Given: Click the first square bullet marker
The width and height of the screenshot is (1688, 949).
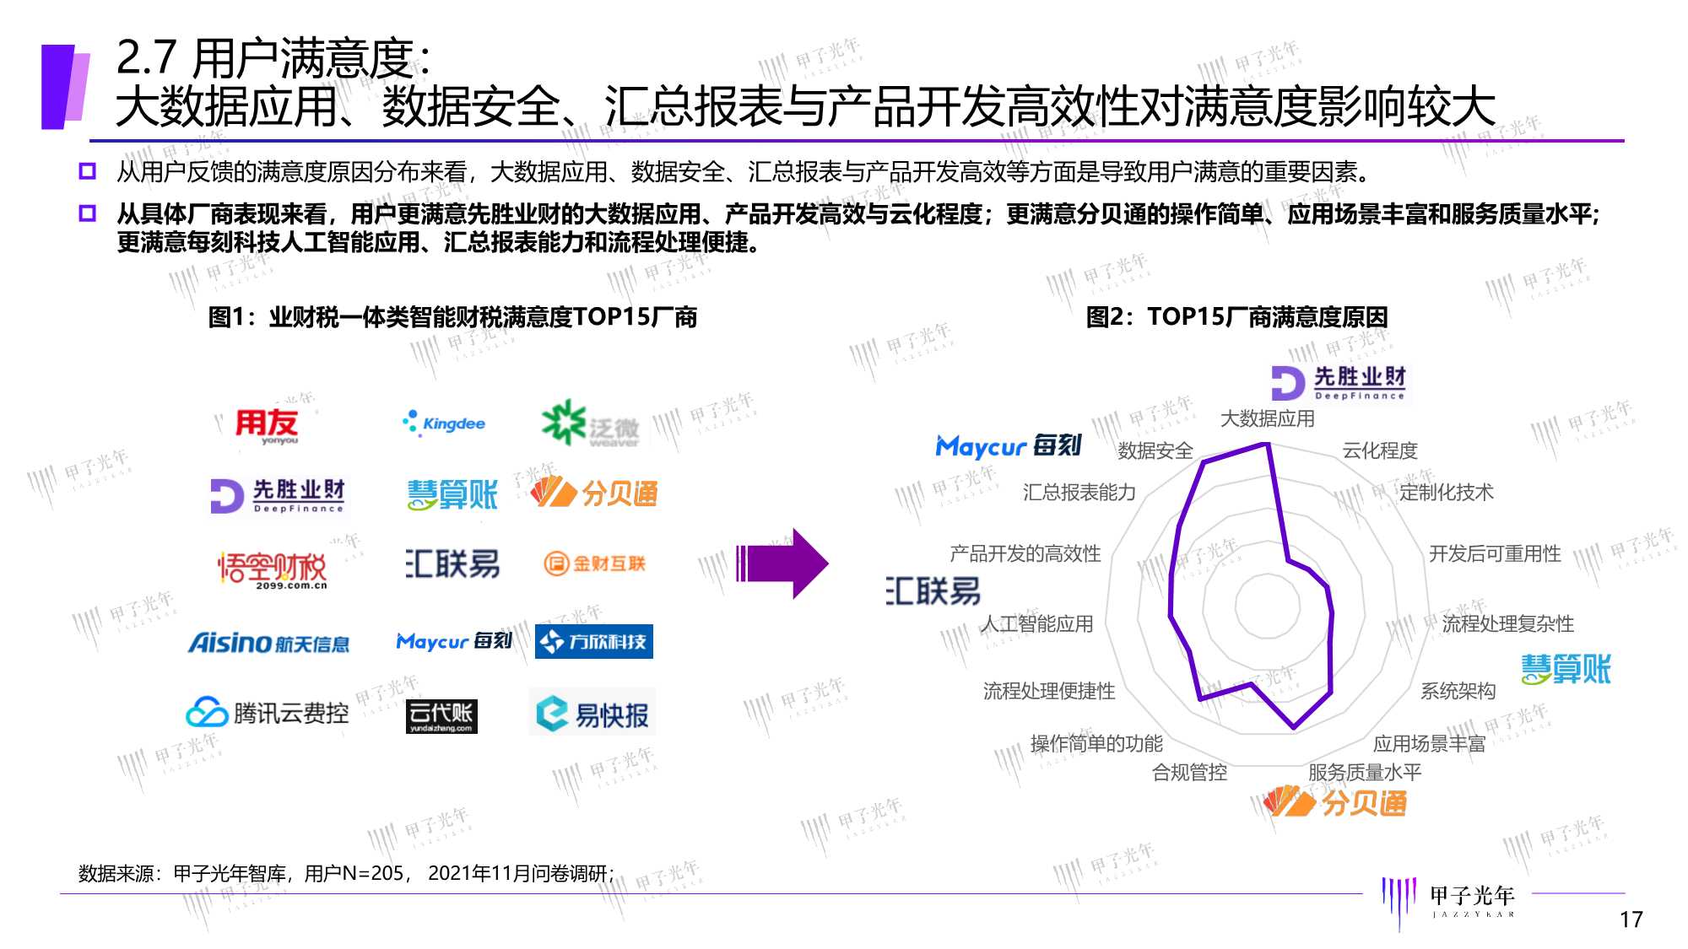Looking at the screenshot, I should 87,171.
